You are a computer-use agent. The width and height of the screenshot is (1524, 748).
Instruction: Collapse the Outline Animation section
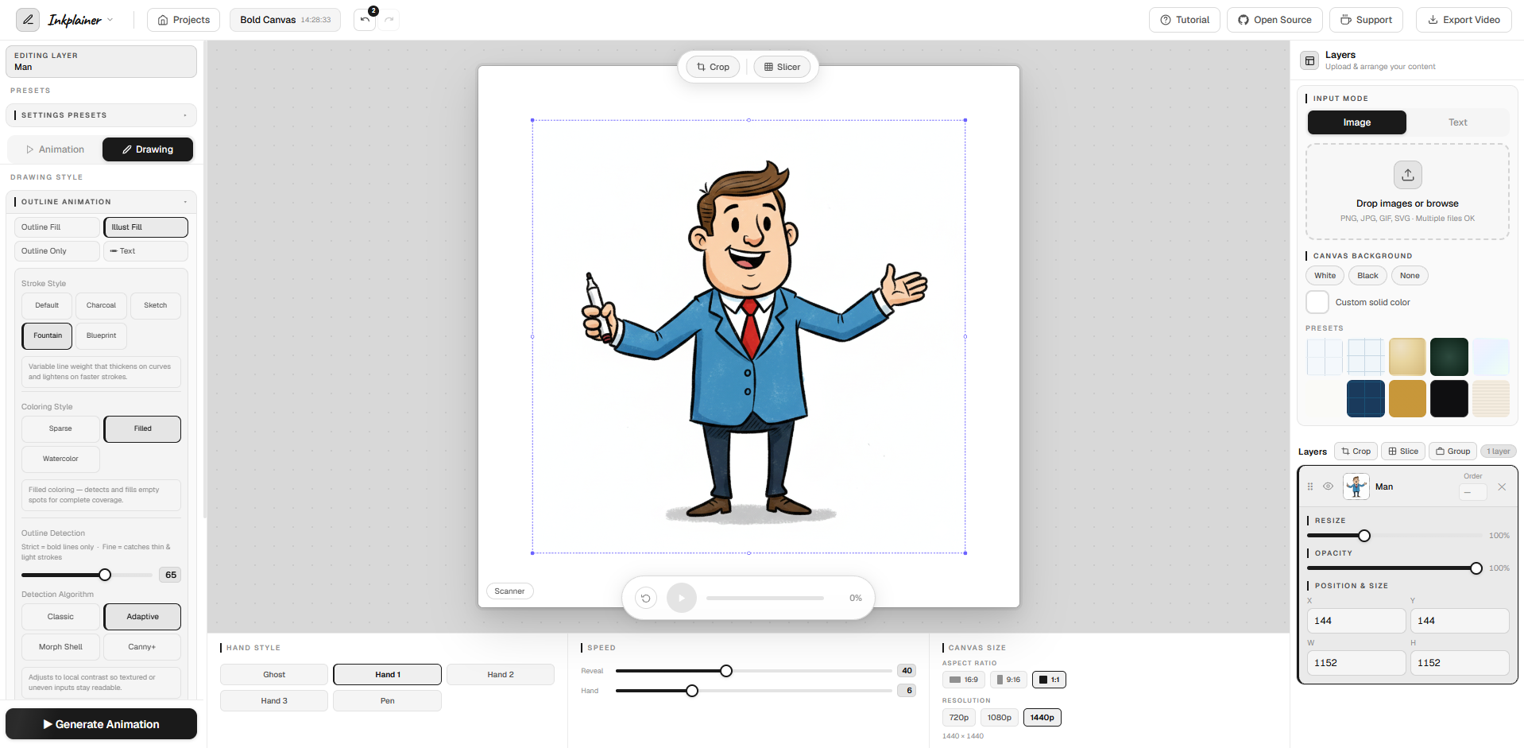[101, 202]
